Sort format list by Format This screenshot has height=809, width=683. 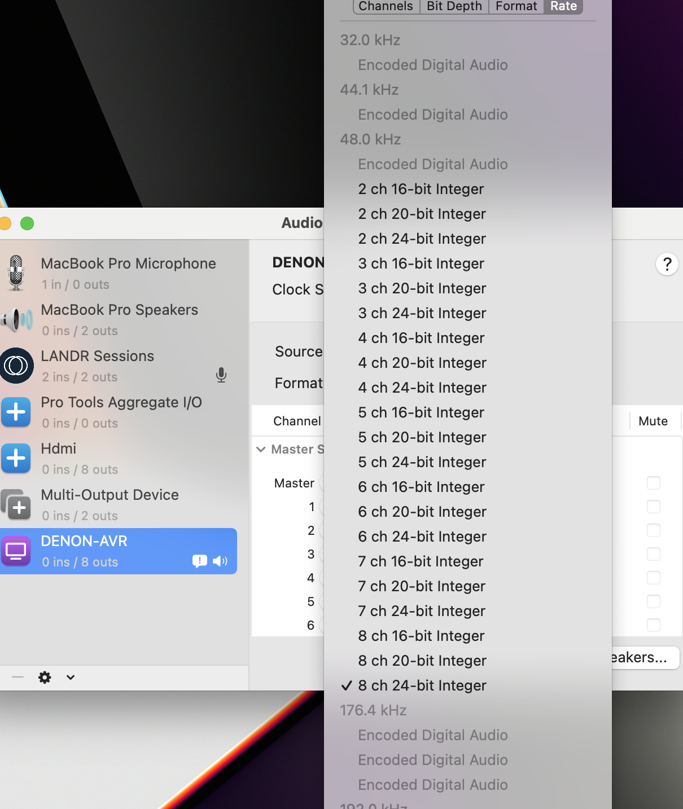(516, 6)
